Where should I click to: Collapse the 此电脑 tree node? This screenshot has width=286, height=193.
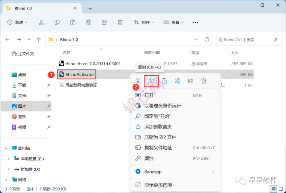6,148
